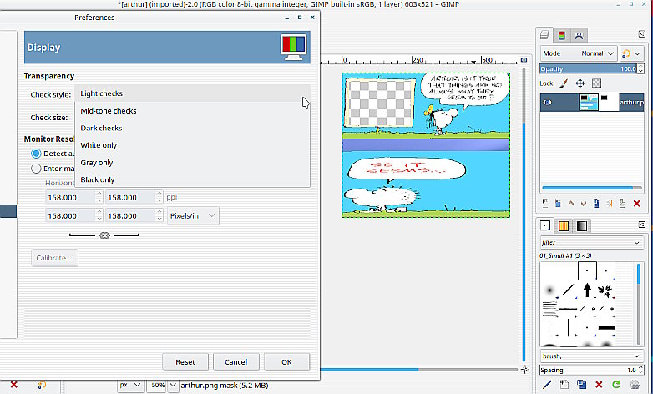
Task: Click the Spacing slider field
Action: pos(588,370)
